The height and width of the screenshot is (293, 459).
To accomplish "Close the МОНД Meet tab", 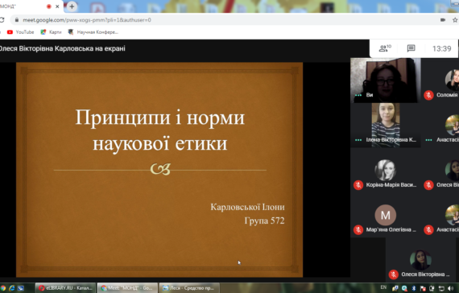I will (x=57, y=6).
